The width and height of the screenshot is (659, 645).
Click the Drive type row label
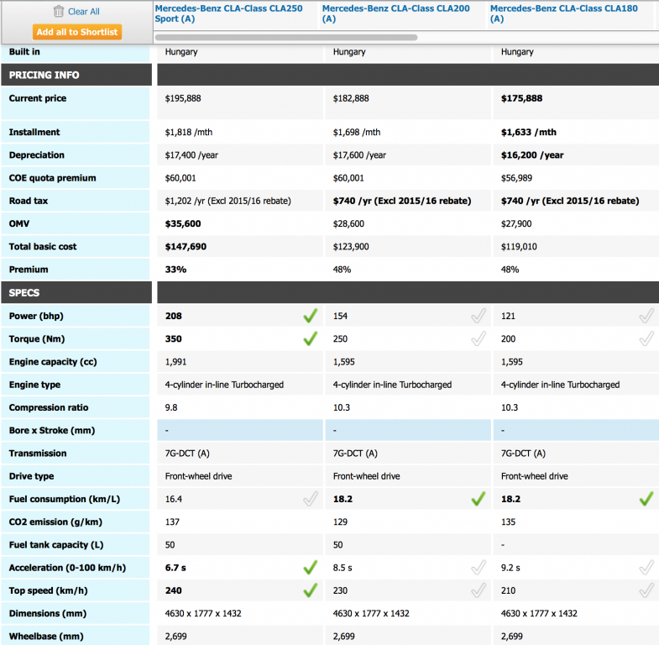32,476
